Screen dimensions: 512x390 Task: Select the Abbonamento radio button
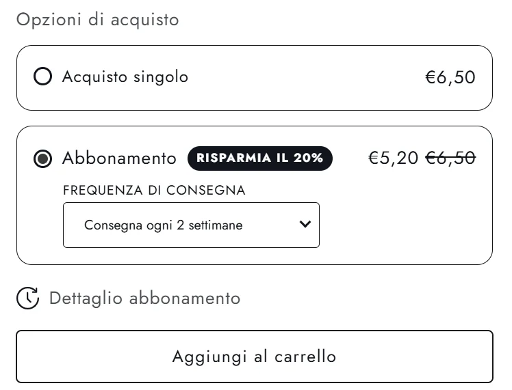[42, 159]
